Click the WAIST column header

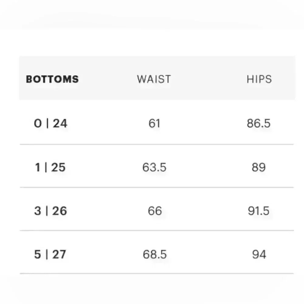click(x=154, y=79)
